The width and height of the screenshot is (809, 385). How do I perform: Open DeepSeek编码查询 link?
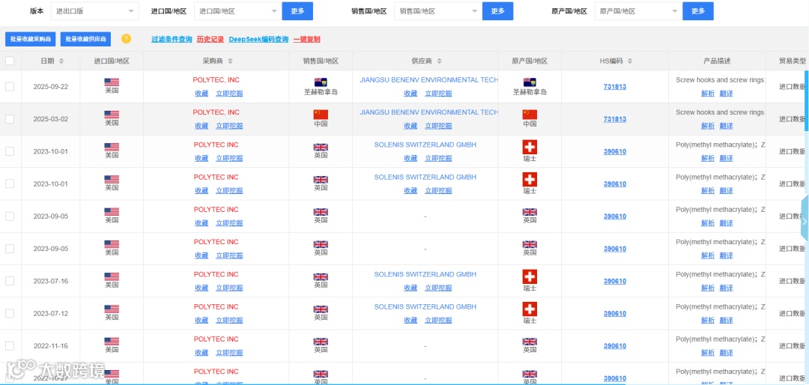(x=258, y=39)
